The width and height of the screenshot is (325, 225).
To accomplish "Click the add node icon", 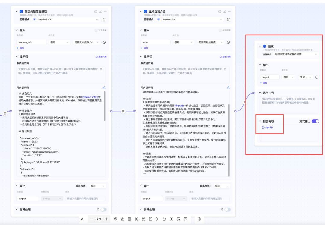I will [129, 219].
